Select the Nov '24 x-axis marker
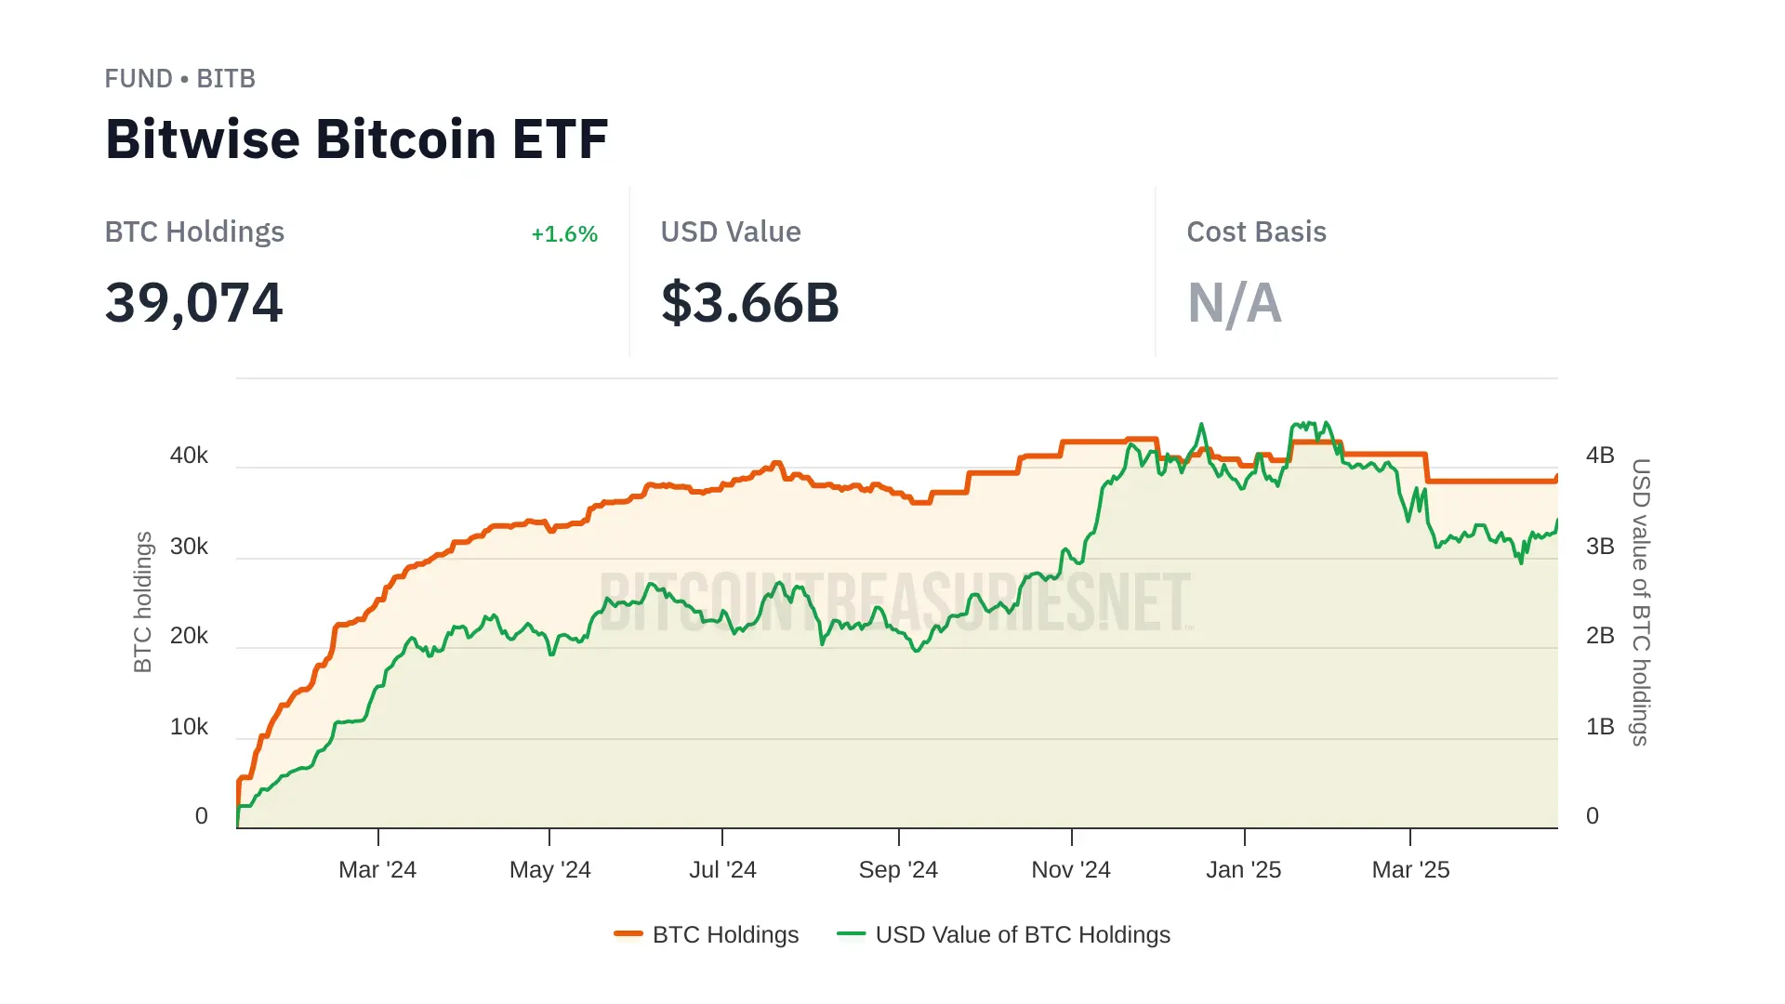 pos(1071,870)
